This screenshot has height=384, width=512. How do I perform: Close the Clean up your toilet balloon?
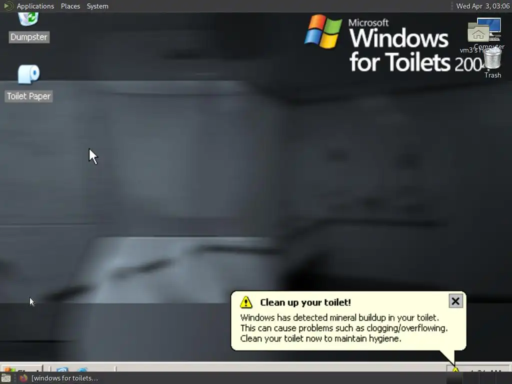click(455, 301)
